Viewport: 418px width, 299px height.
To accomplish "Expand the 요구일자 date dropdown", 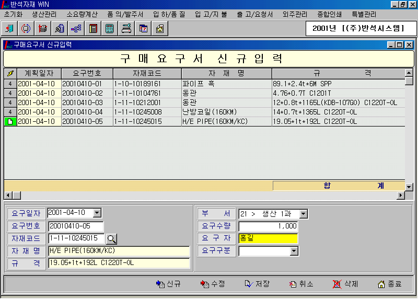I will tap(97, 213).
